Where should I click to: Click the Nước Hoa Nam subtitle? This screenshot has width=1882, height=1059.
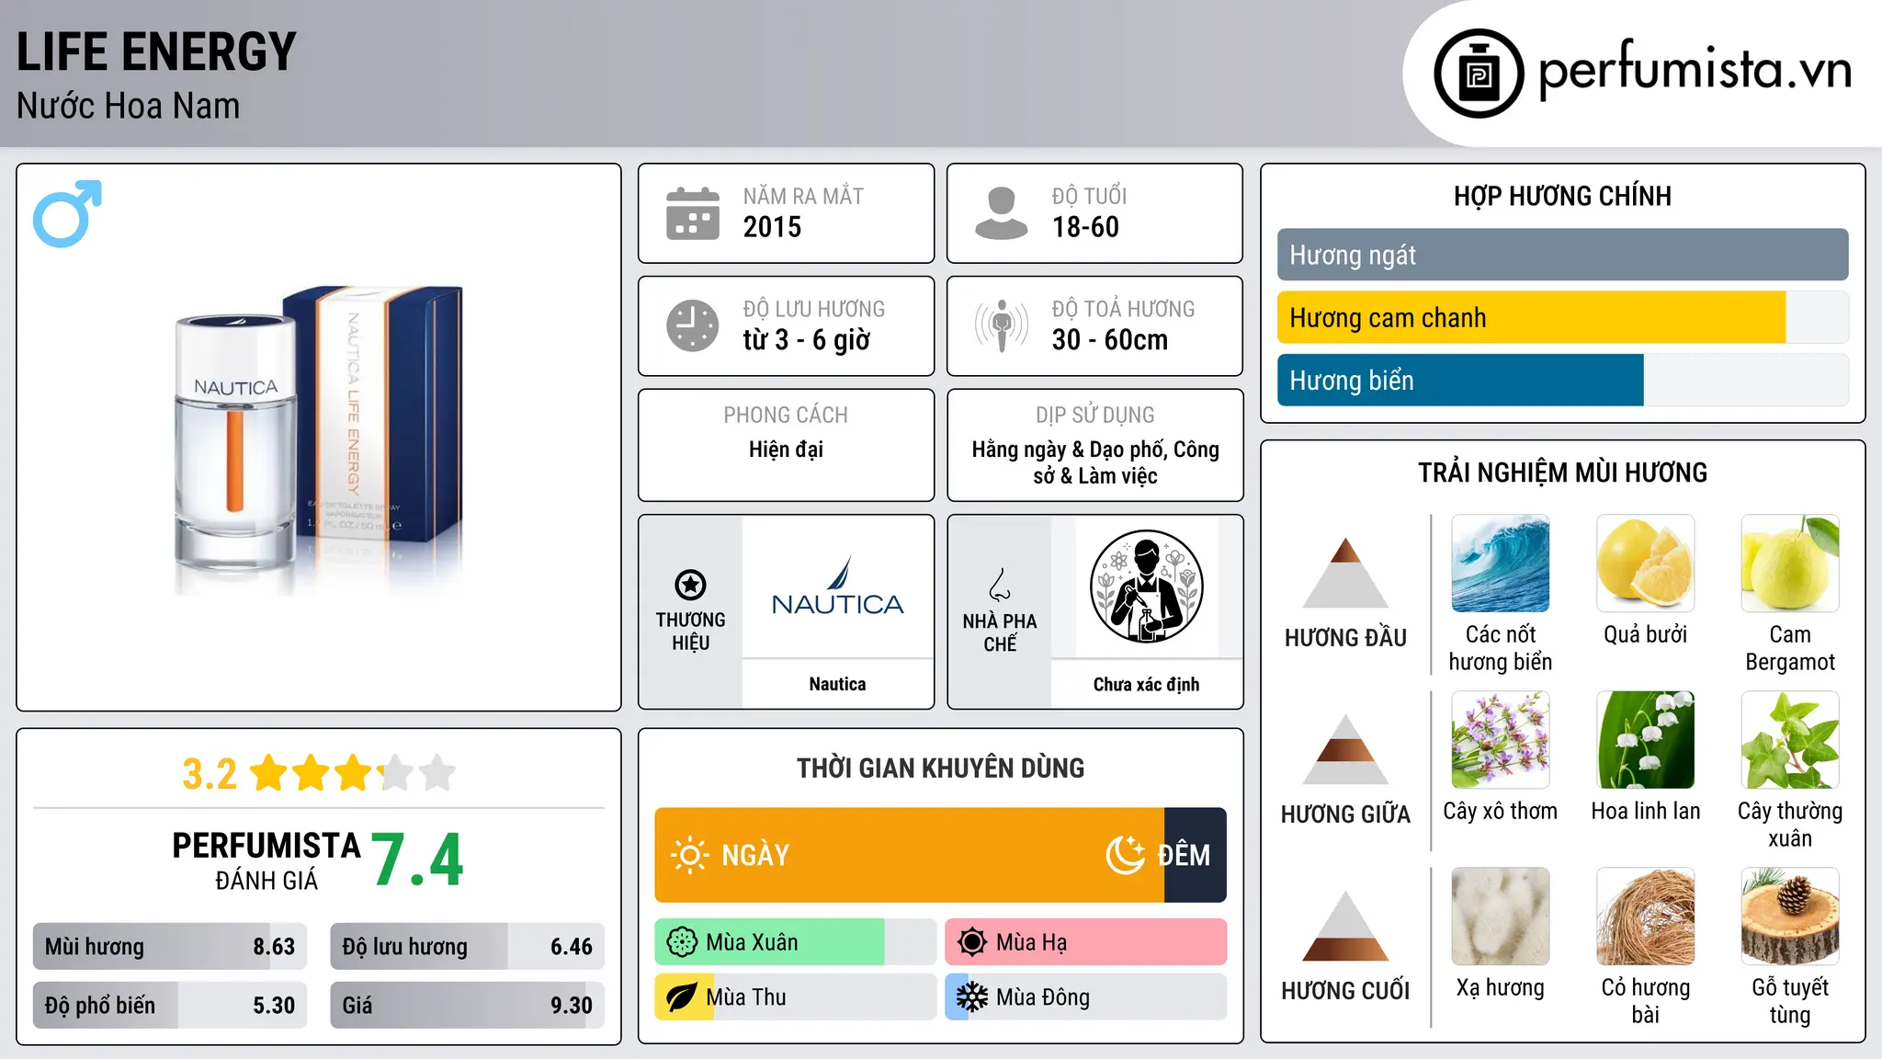(x=128, y=106)
